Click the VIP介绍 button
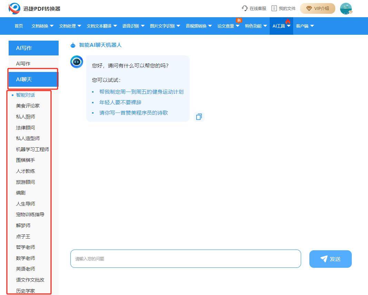The width and height of the screenshot is (368, 295). click(x=317, y=8)
